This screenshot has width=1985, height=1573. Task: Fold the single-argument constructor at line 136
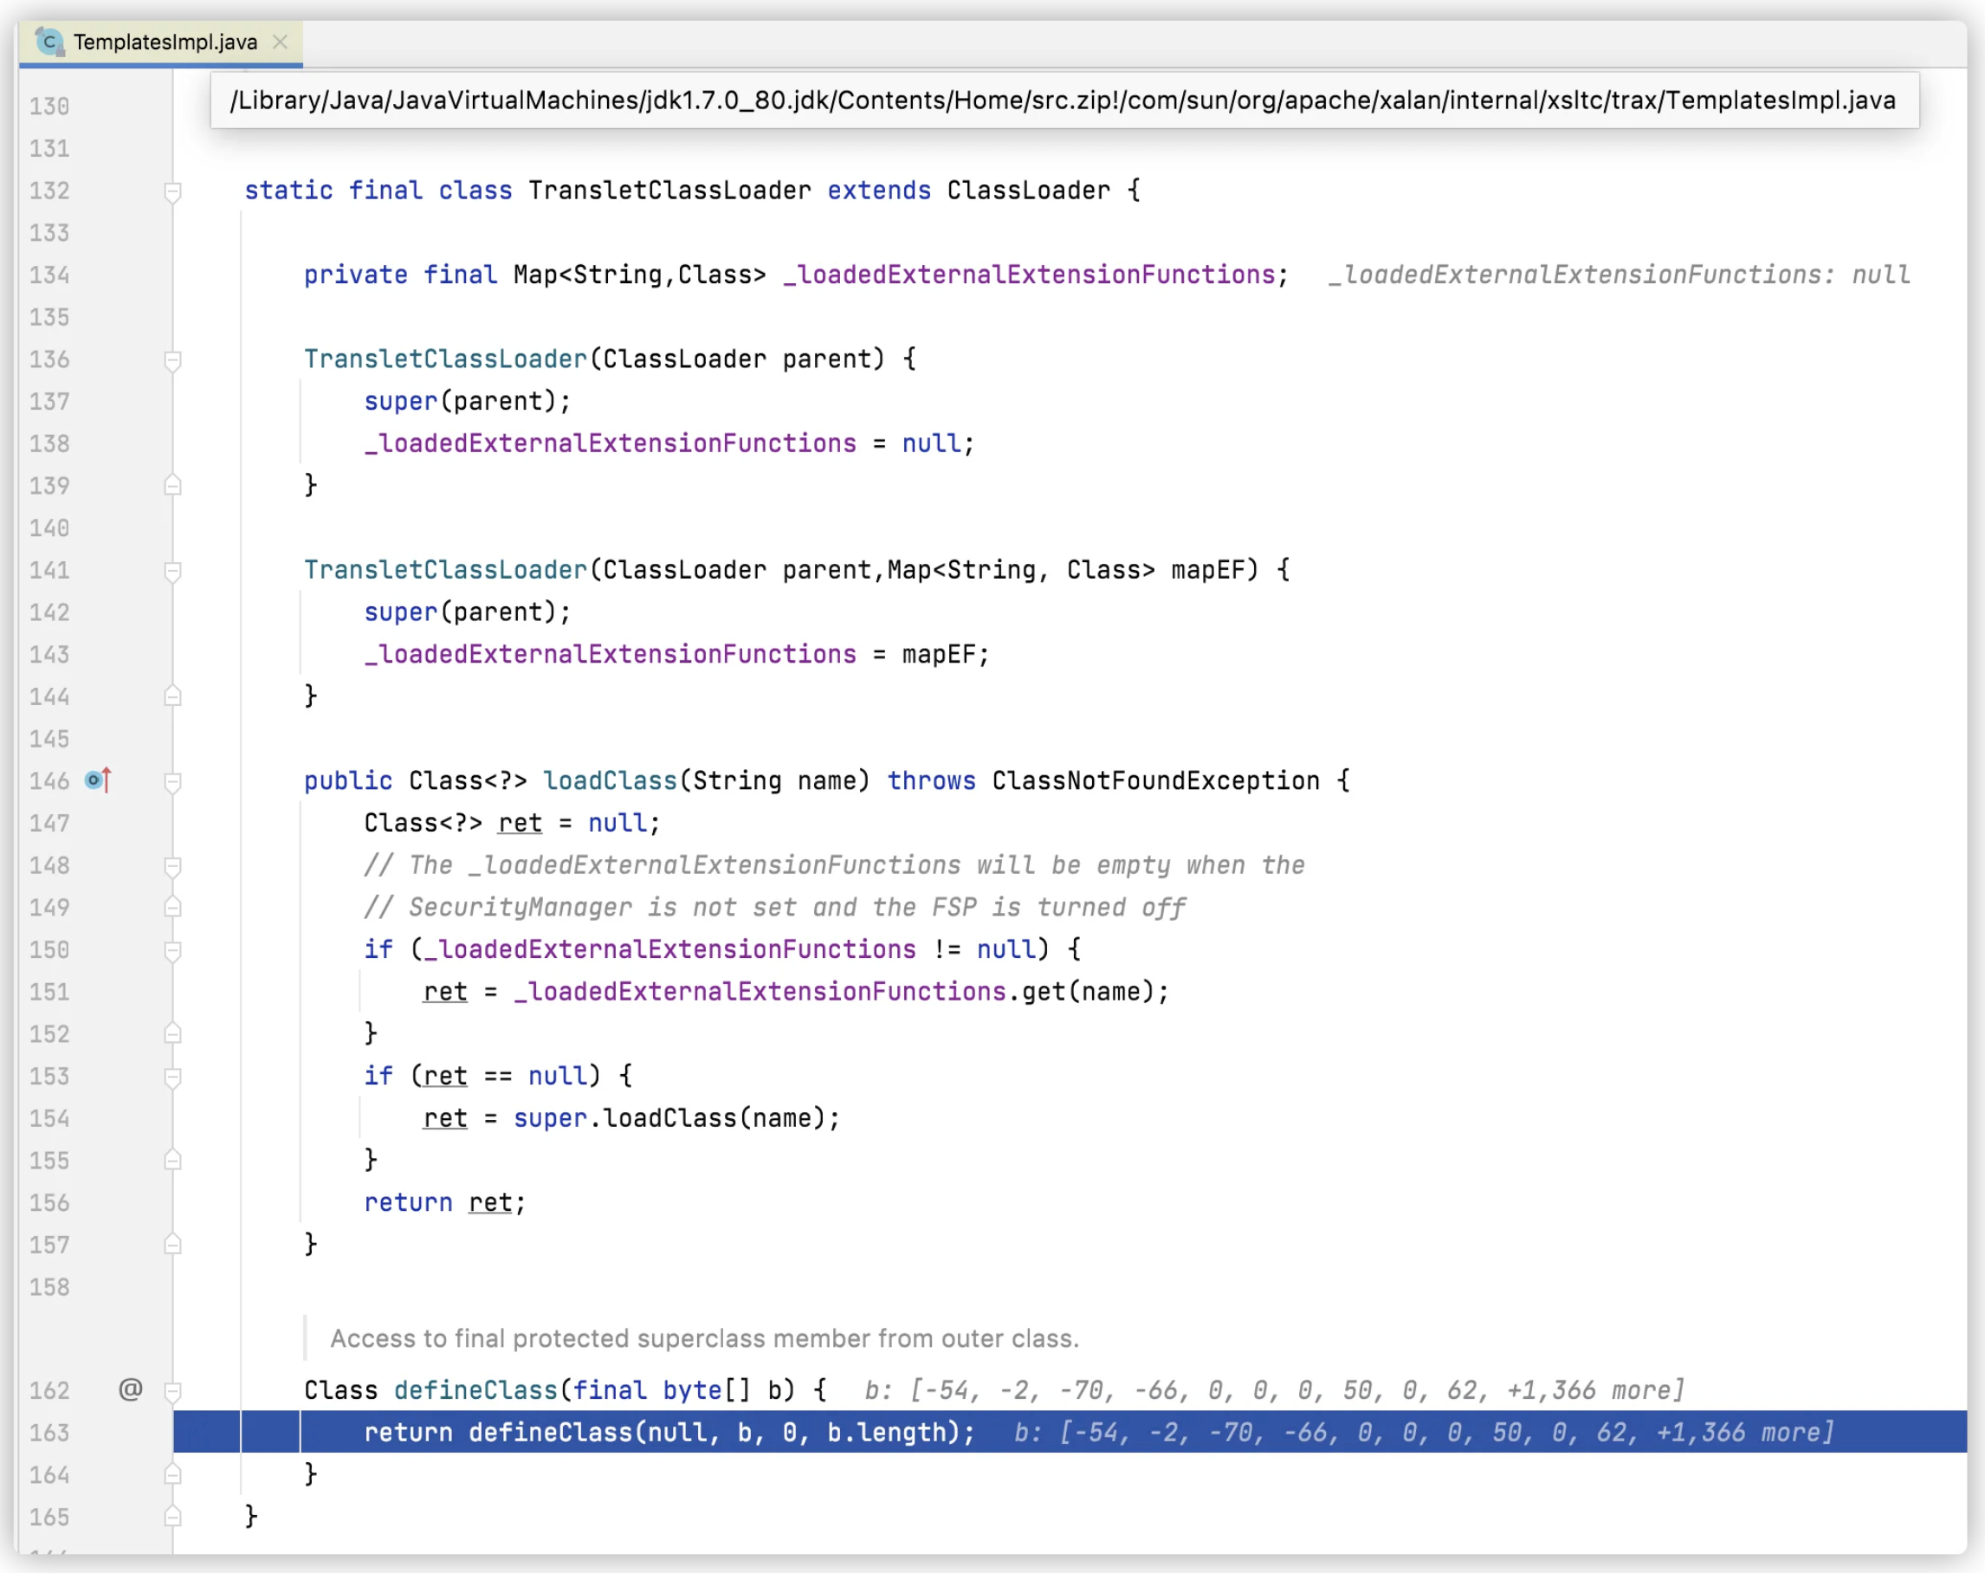[172, 359]
